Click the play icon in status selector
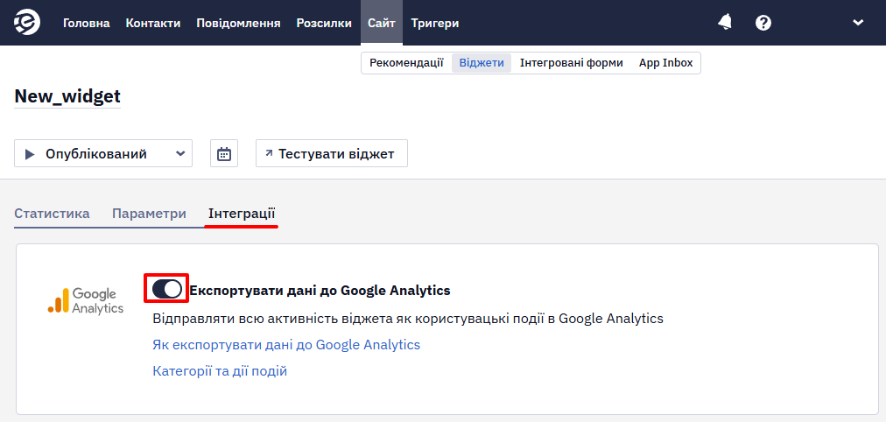886x422 pixels. (x=30, y=154)
